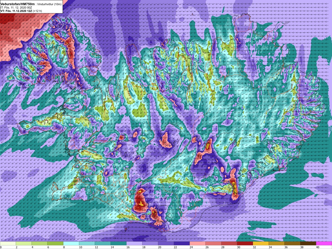Click the legend scale value '36'
This screenshot has height=249, width=332.
click(286, 247)
